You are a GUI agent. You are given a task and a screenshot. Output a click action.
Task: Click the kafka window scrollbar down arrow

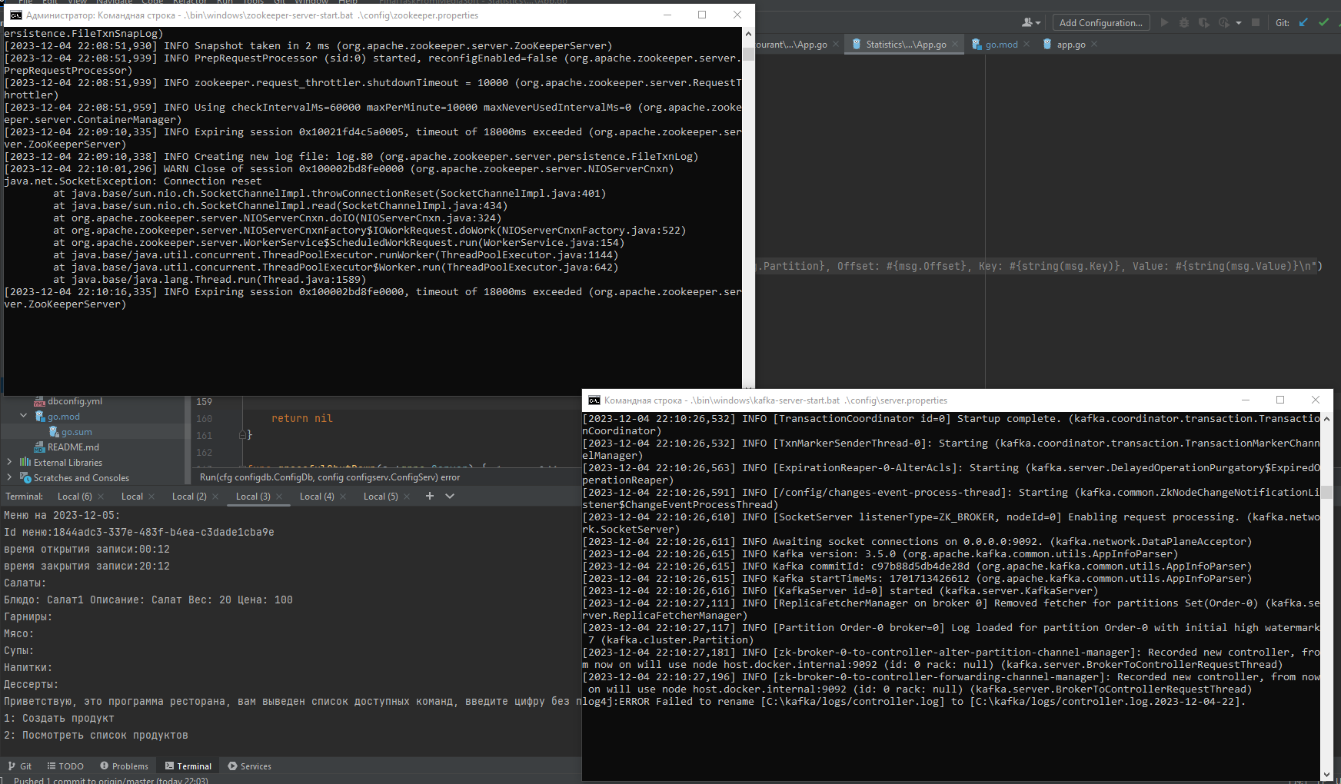pyautogui.click(x=1326, y=774)
